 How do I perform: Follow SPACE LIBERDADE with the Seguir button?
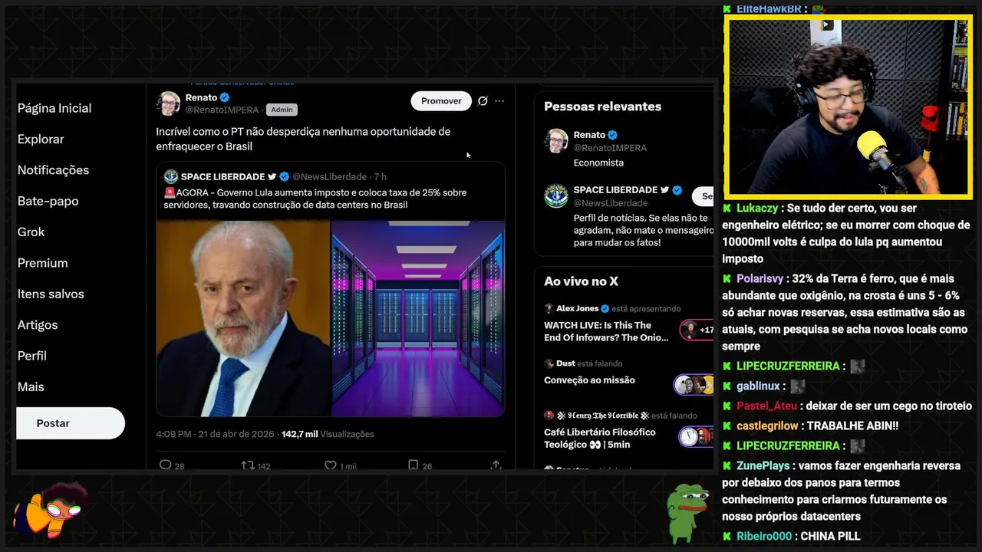704,196
